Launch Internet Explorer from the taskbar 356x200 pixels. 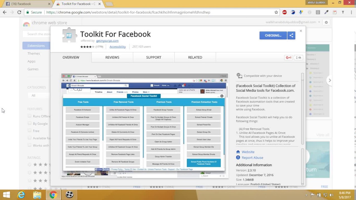(x=21, y=195)
